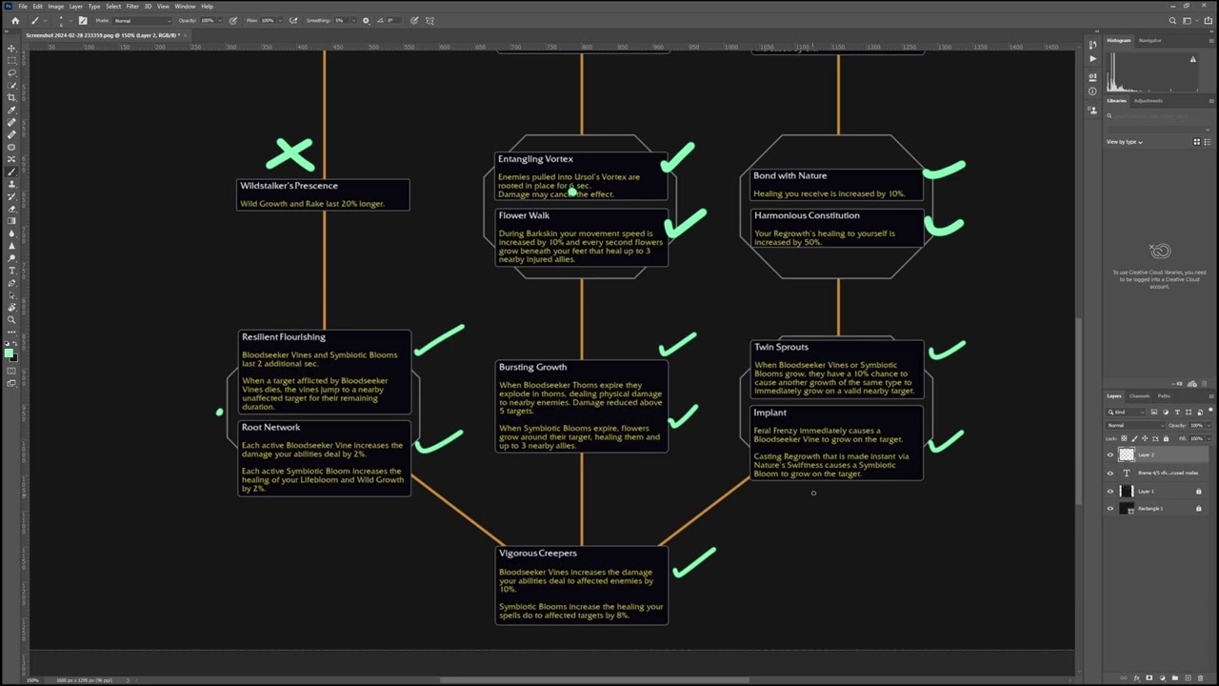The width and height of the screenshot is (1219, 686).
Task: Select the Crop tool
Action: (11, 97)
